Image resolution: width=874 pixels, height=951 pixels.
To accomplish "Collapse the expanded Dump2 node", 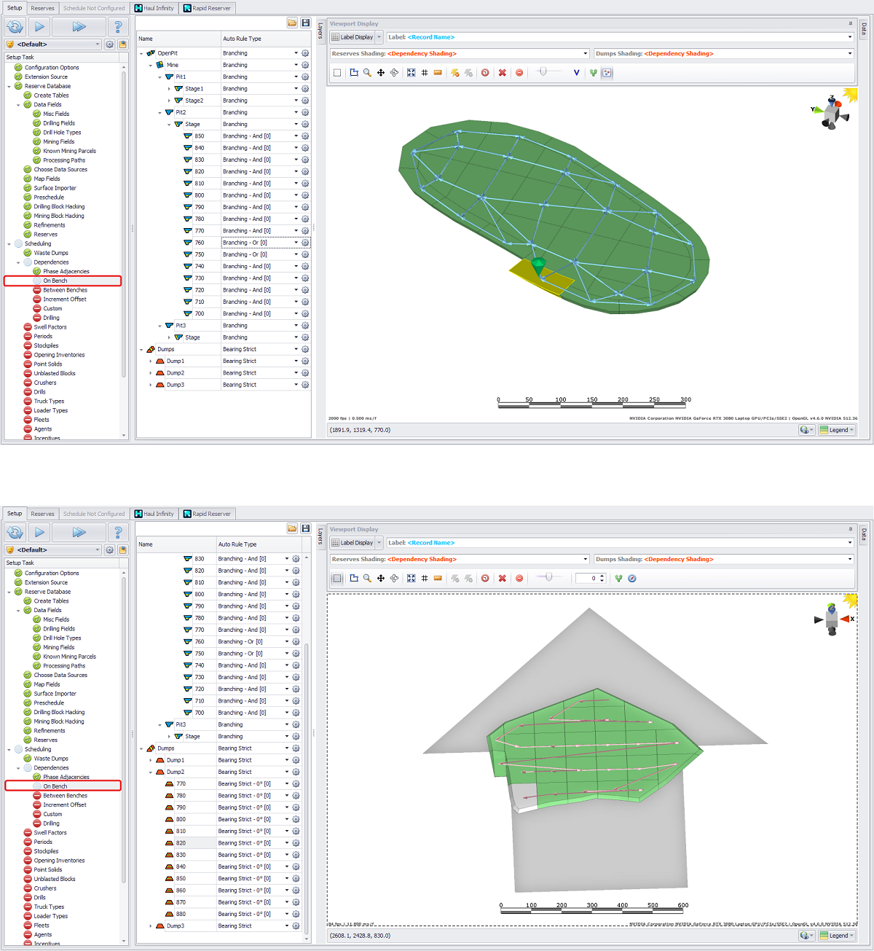I will pyautogui.click(x=151, y=772).
